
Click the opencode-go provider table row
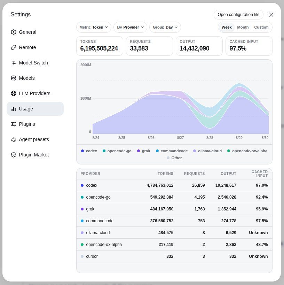(x=174, y=197)
